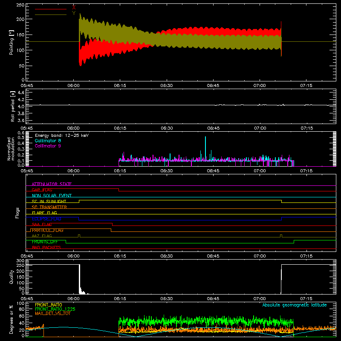Click the Roll period axis title
Screen dimensions: 341x341
tap(13, 106)
